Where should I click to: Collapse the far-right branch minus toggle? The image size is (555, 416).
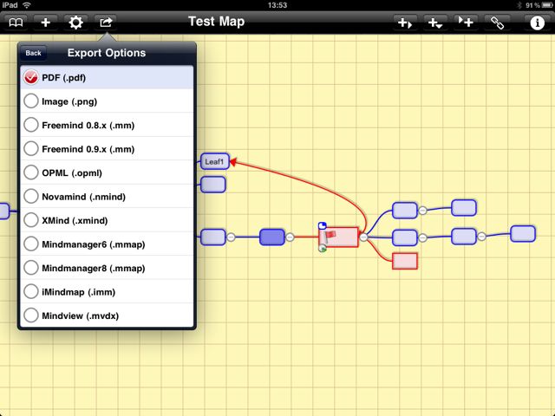point(482,237)
